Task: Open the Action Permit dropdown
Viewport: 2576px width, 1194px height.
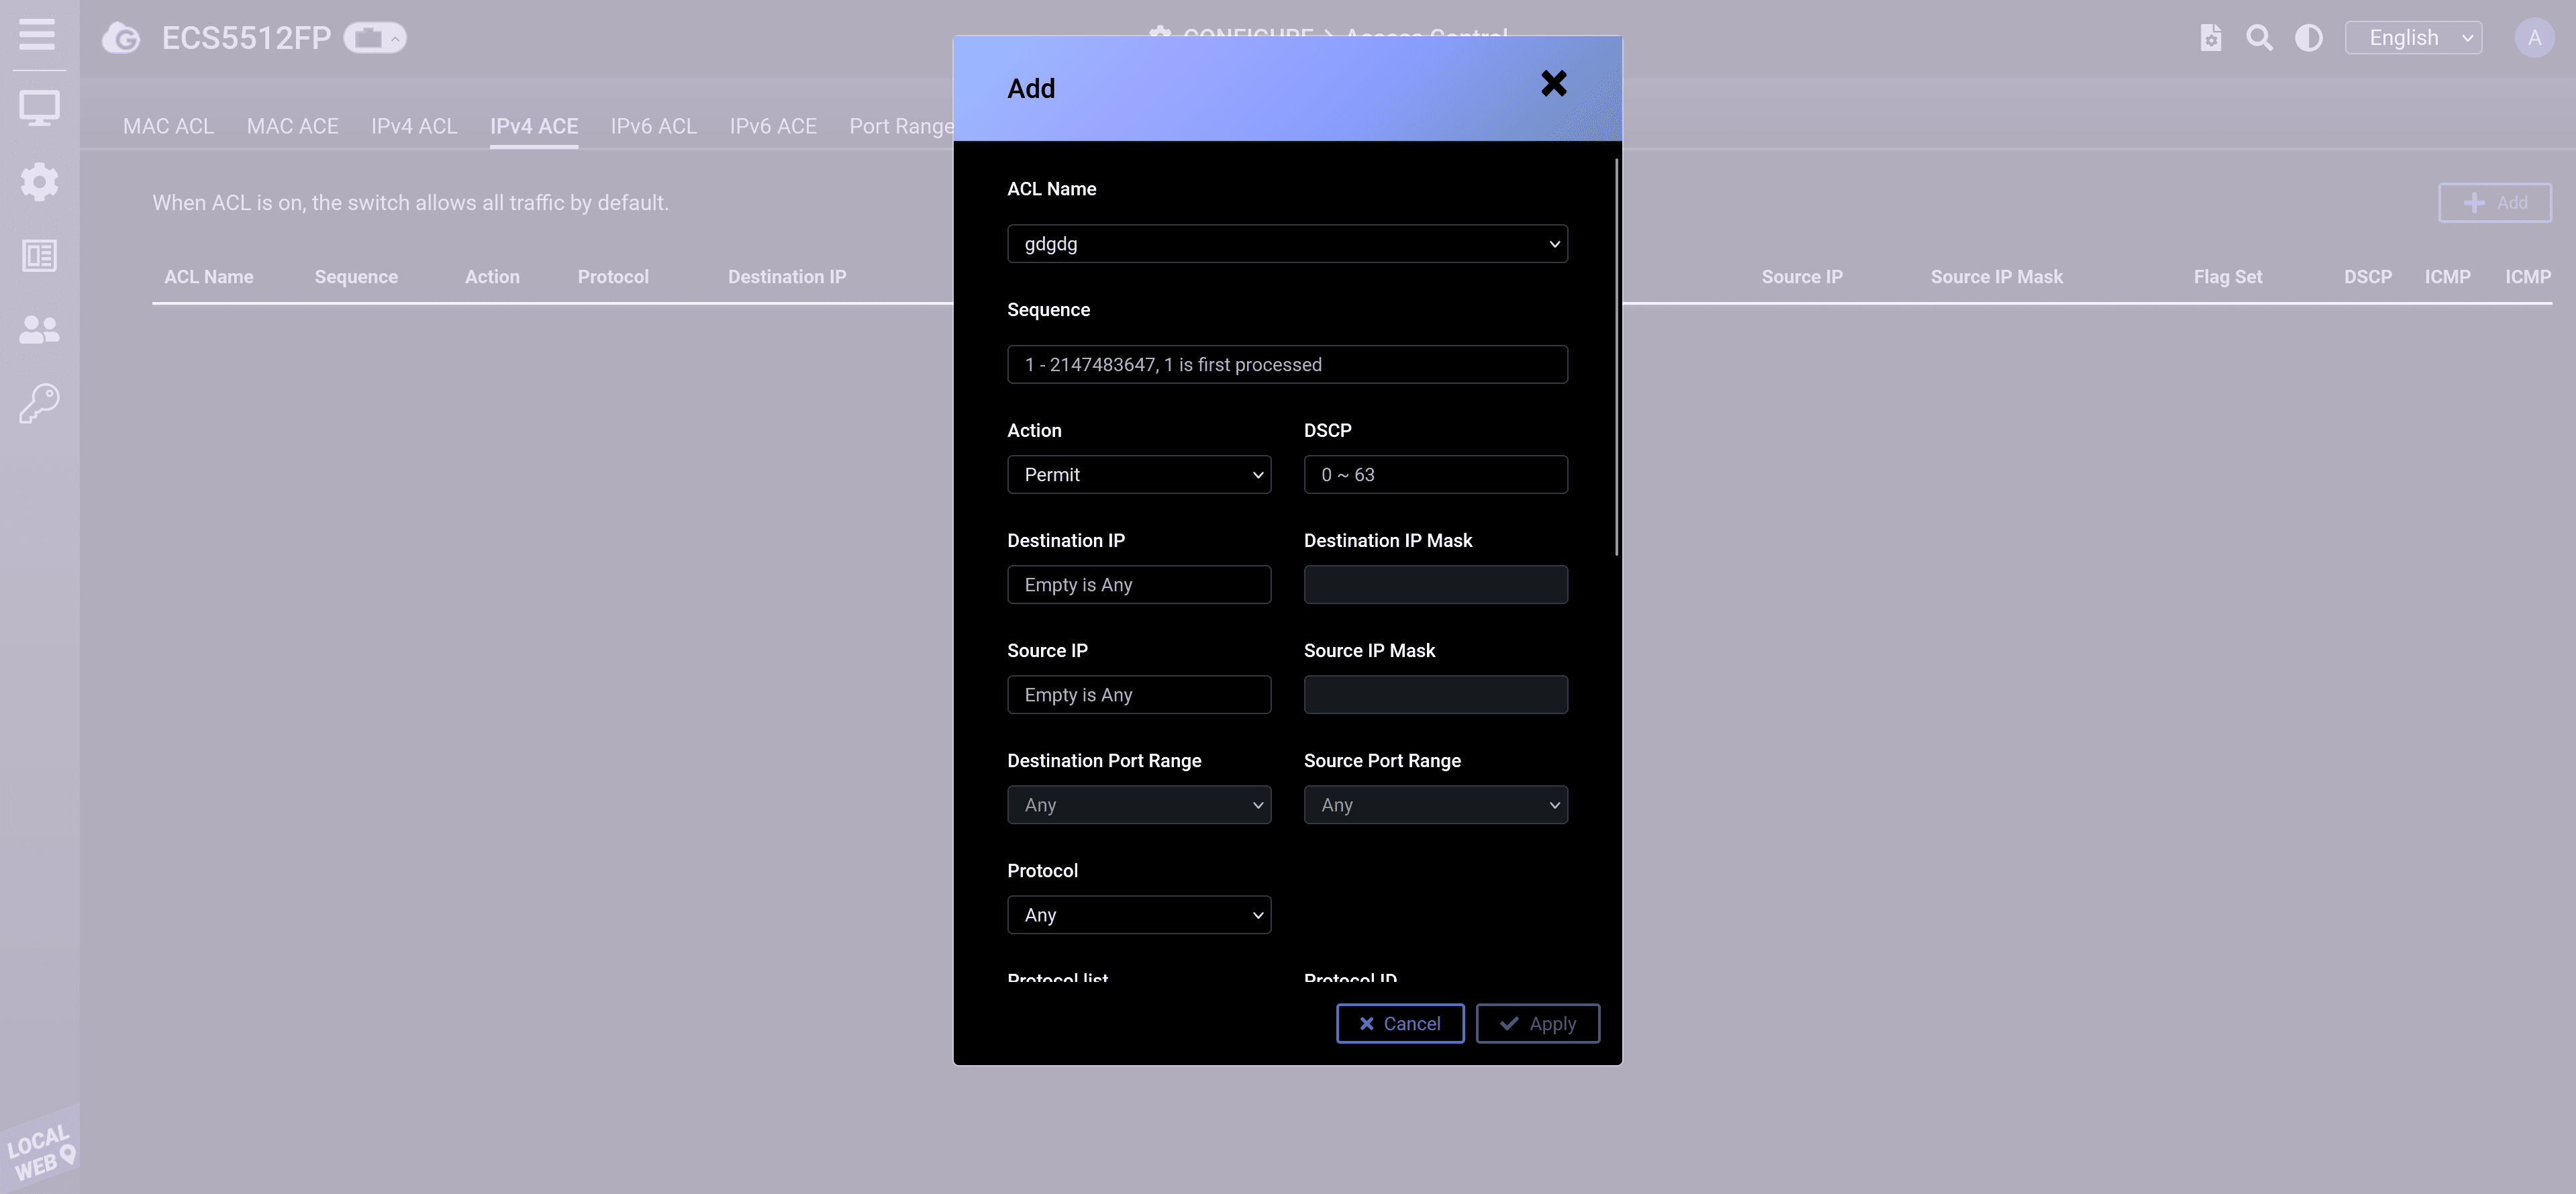Action: [1138, 475]
